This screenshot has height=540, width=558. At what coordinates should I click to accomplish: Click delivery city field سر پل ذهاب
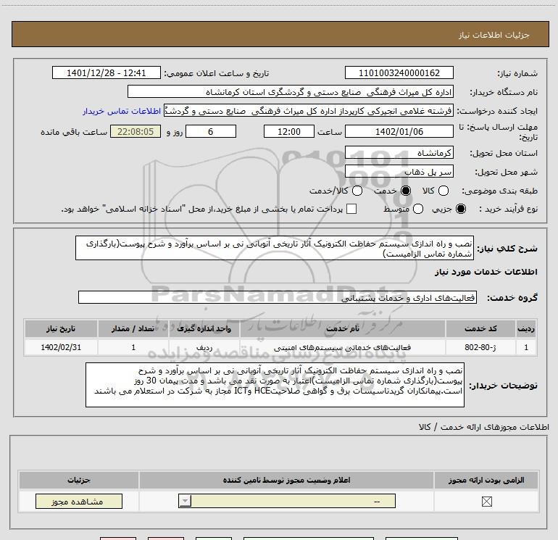pos(399,172)
